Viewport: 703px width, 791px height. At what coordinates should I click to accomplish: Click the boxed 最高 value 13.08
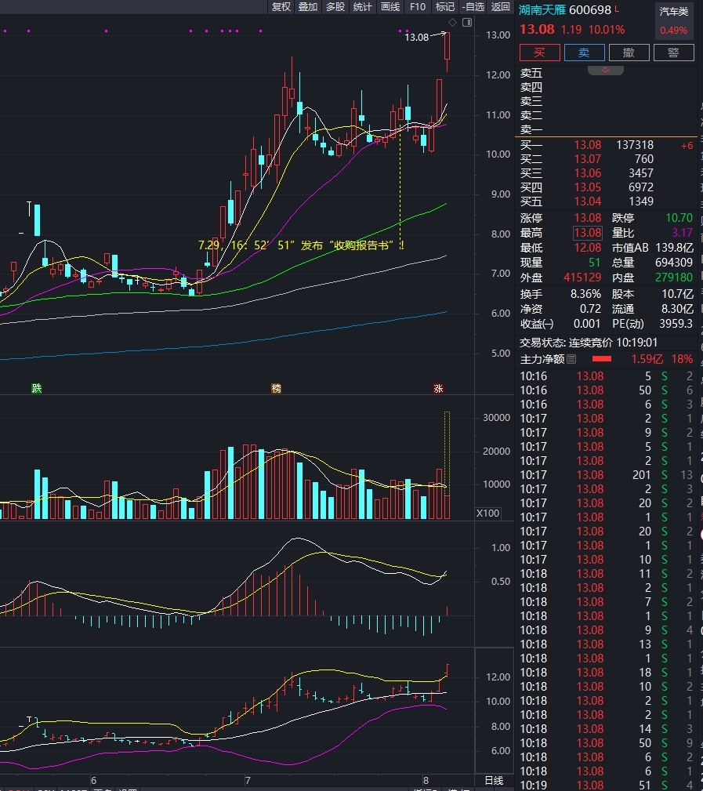(x=588, y=233)
